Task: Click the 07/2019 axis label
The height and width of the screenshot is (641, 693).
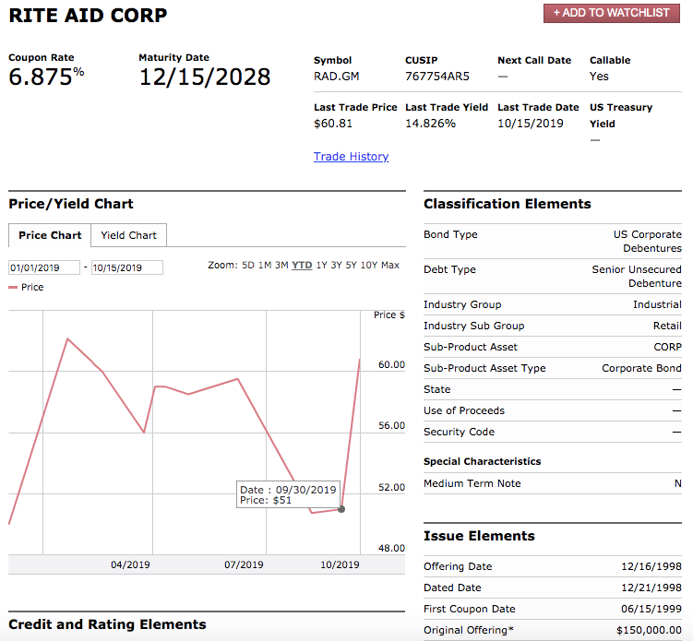Action: click(244, 564)
